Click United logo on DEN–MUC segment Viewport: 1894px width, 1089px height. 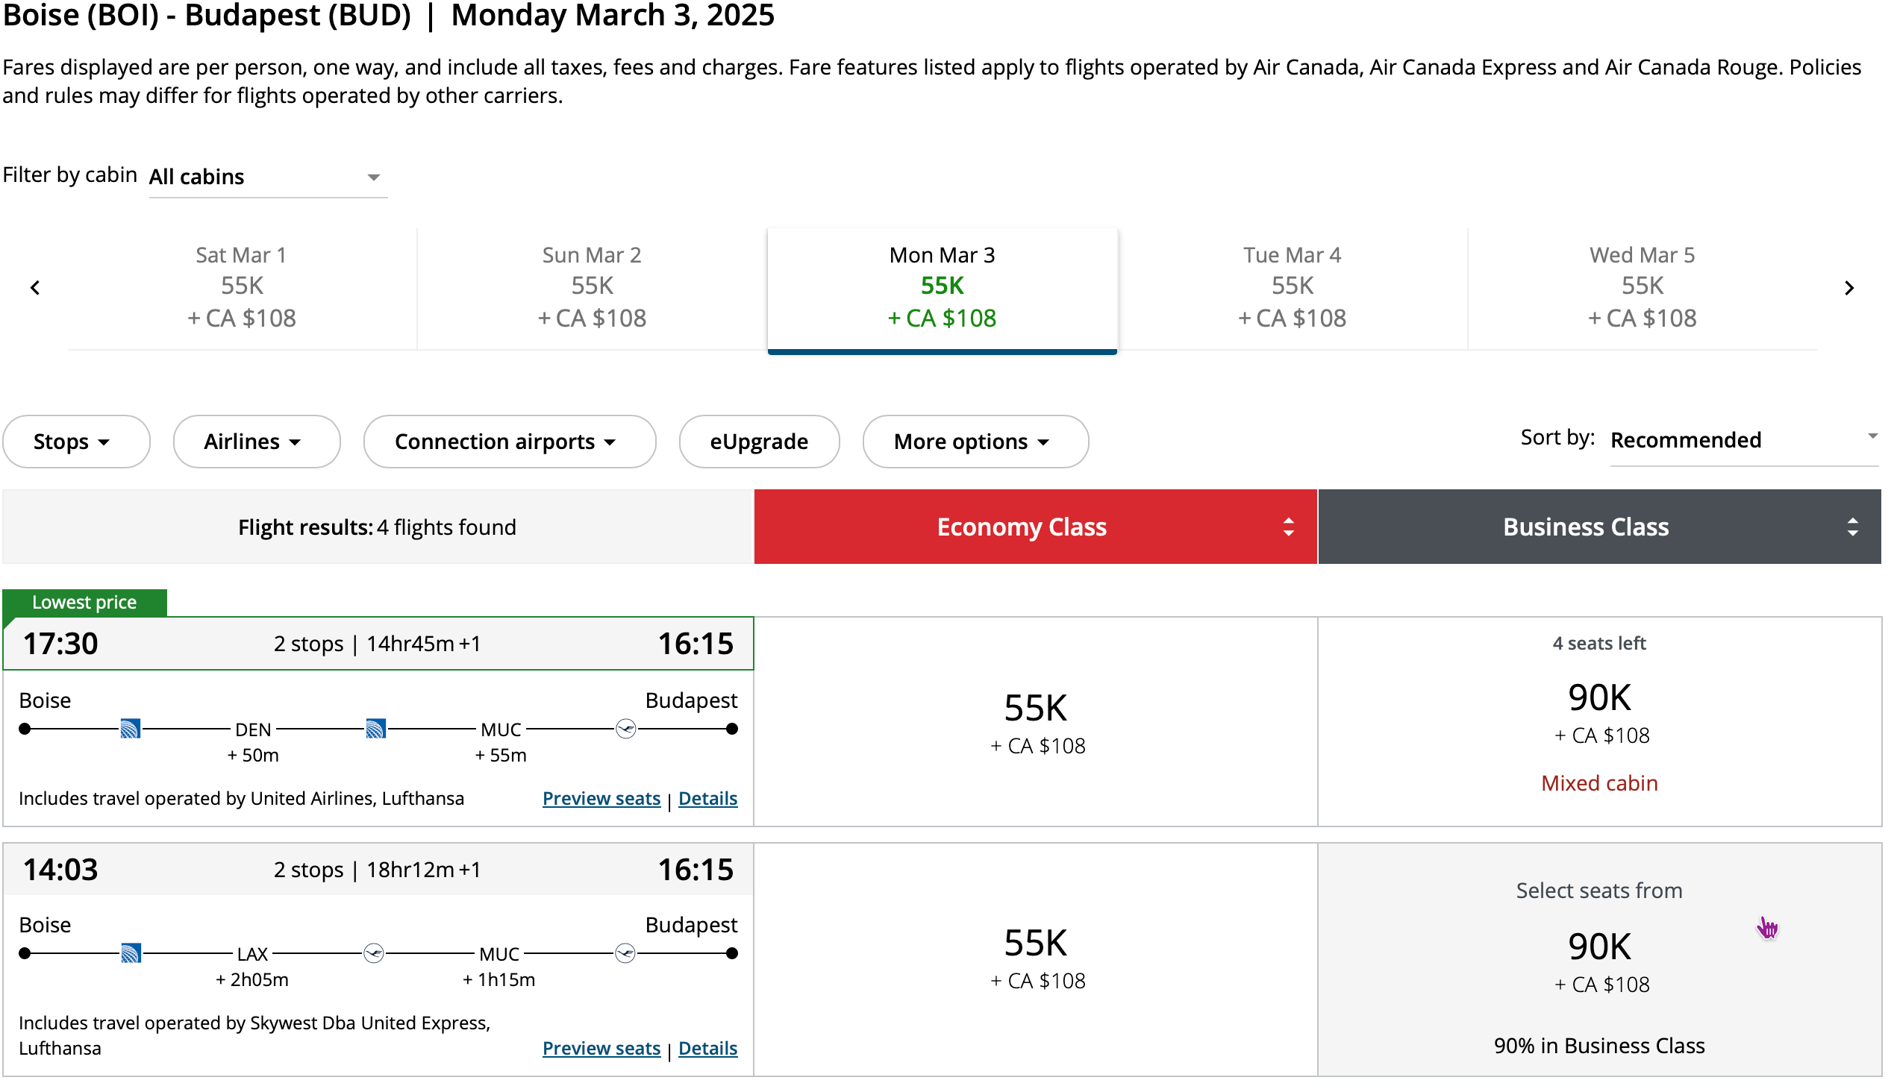375,729
